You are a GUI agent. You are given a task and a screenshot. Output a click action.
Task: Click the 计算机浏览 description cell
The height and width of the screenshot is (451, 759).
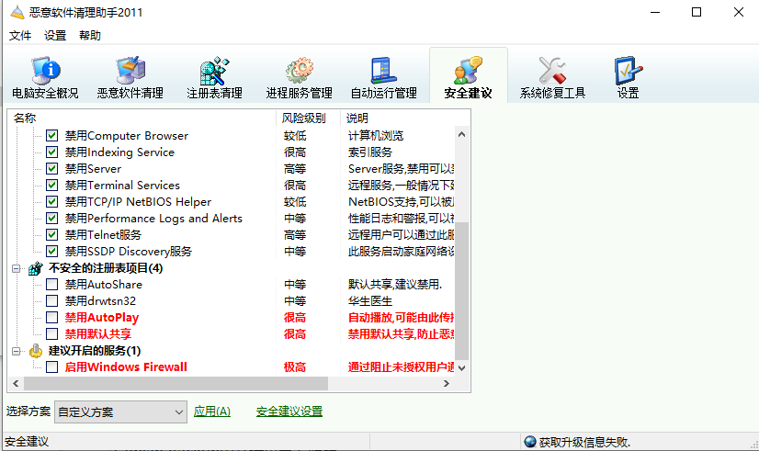(376, 136)
